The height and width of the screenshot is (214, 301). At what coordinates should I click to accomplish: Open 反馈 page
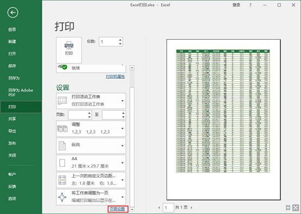coord(12,186)
